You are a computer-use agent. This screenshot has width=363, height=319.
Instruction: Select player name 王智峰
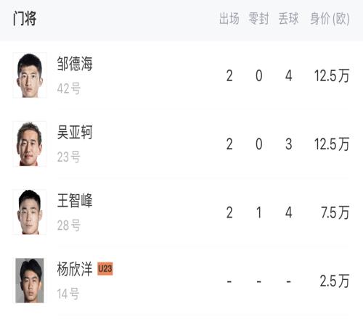click(x=75, y=201)
